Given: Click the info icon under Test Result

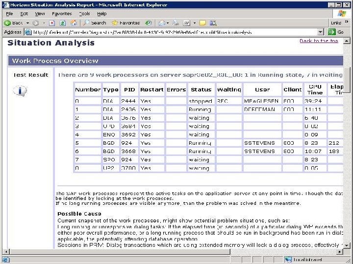Looking at the screenshot, I should 20,91.
